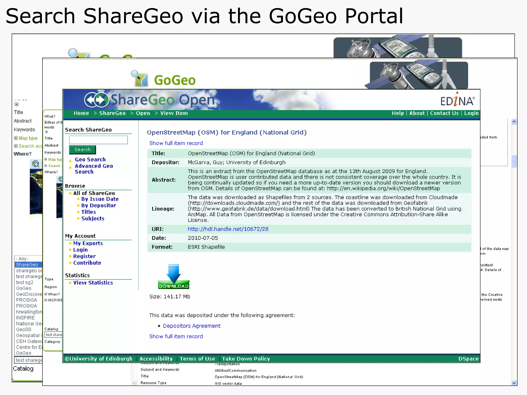
Task: Select Open in the breadcrumb bar
Action: (143, 113)
